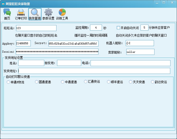Click the Appkey text box
The width and height of the screenshot is (177, 139).
pos(23,43)
